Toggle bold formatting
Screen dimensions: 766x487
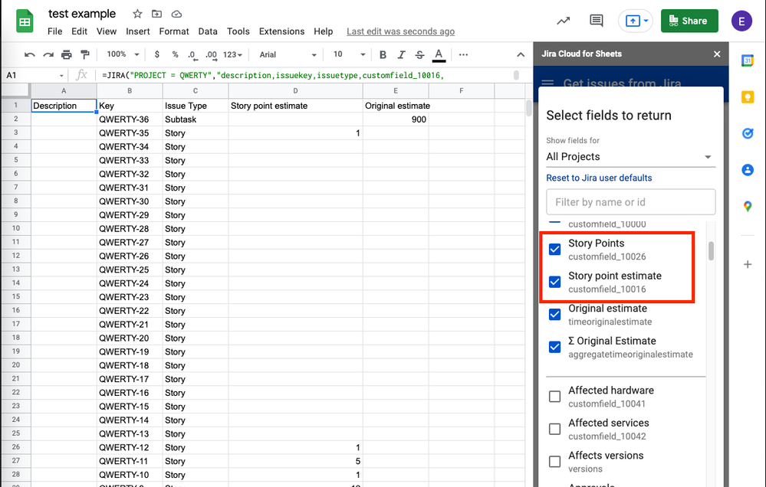tap(383, 54)
